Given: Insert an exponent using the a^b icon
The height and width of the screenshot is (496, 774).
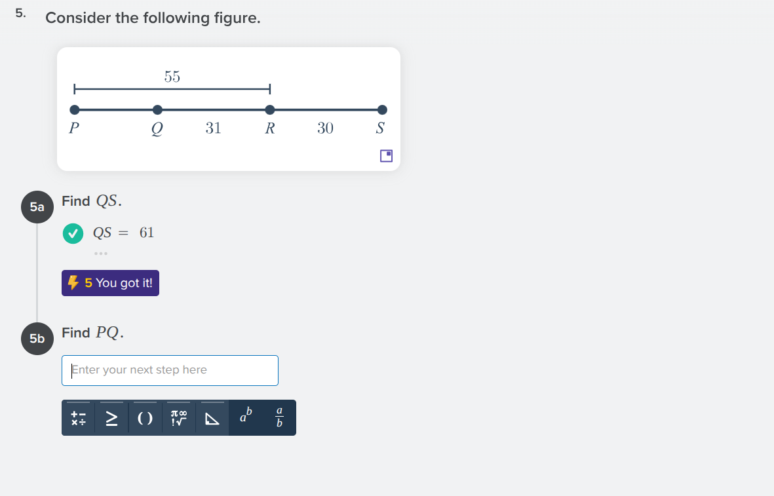Looking at the screenshot, I should (246, 417).
